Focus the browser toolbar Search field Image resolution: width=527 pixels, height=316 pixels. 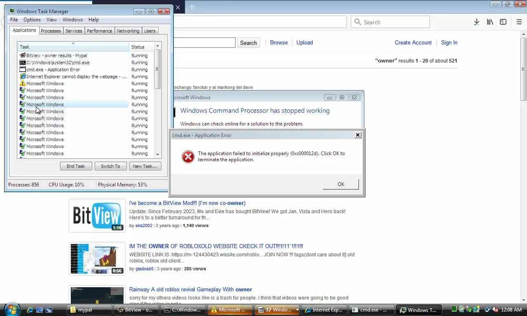pyautogui.click(x=390, y=22)
